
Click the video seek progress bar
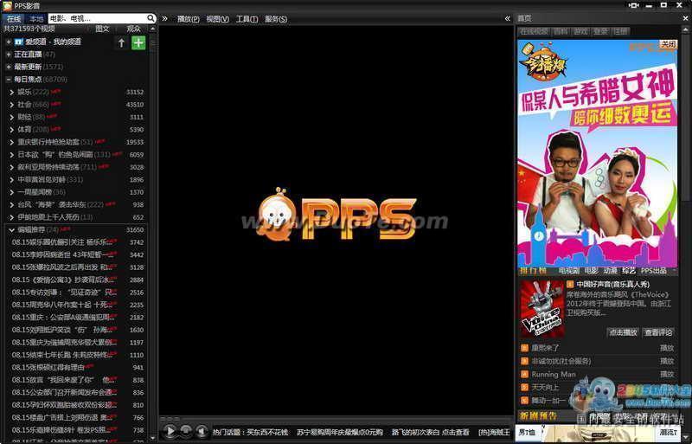336,418
